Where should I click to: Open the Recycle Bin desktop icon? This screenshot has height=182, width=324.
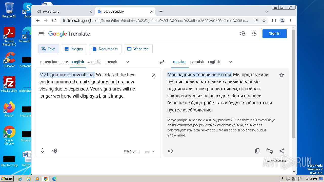[x=9, y=10]
